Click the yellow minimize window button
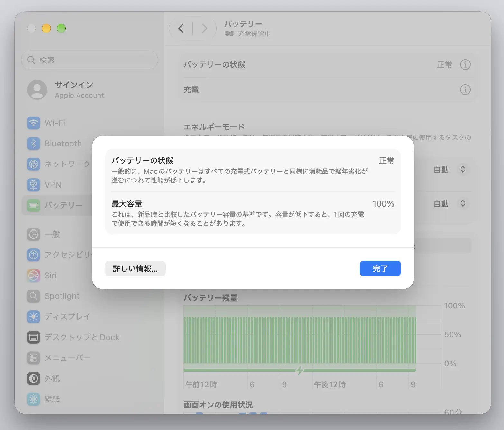Viewport: 504px width, 430px height. pyautogui.click(x=46, y=28)
